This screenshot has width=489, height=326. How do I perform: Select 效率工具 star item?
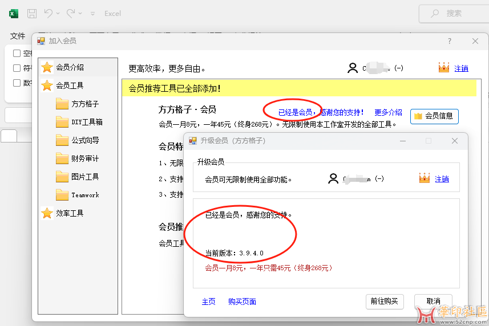[x=70, y=213]
